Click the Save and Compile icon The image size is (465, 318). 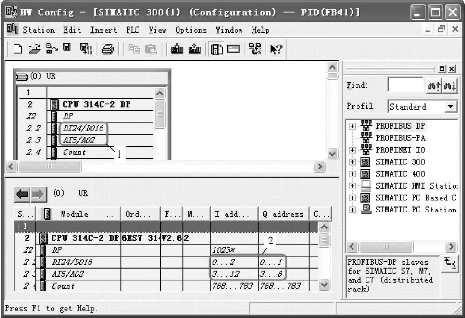pyautogui.click(x=86, y=49)
